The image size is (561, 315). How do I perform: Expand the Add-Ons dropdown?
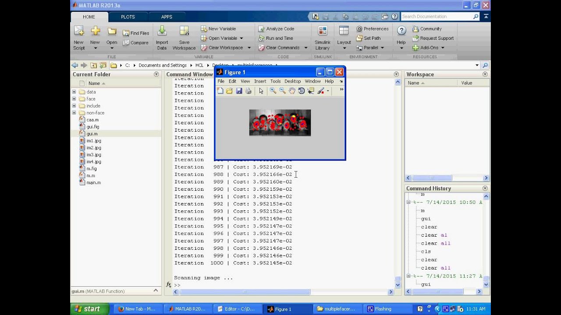pyautogui.click(x=442, y=48)
